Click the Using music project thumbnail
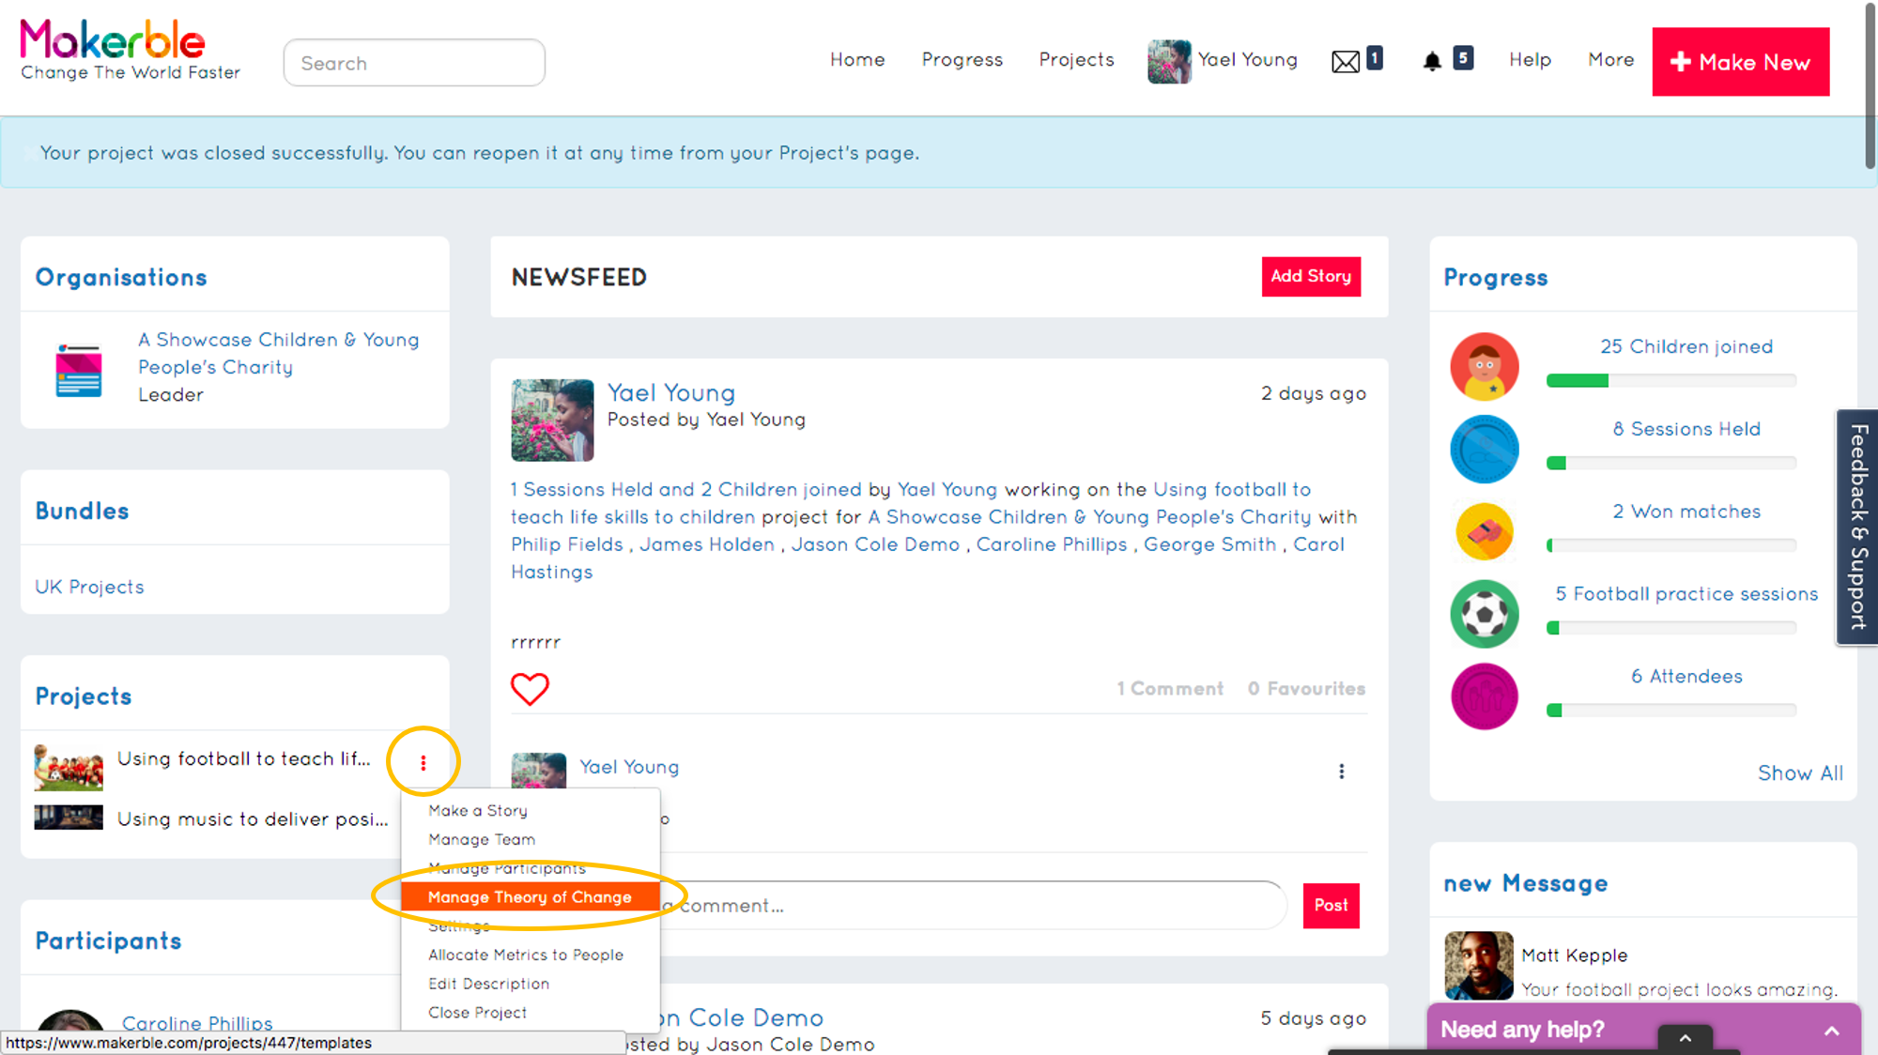This screenshot has height=1055, width=1878. coord(69,818)
